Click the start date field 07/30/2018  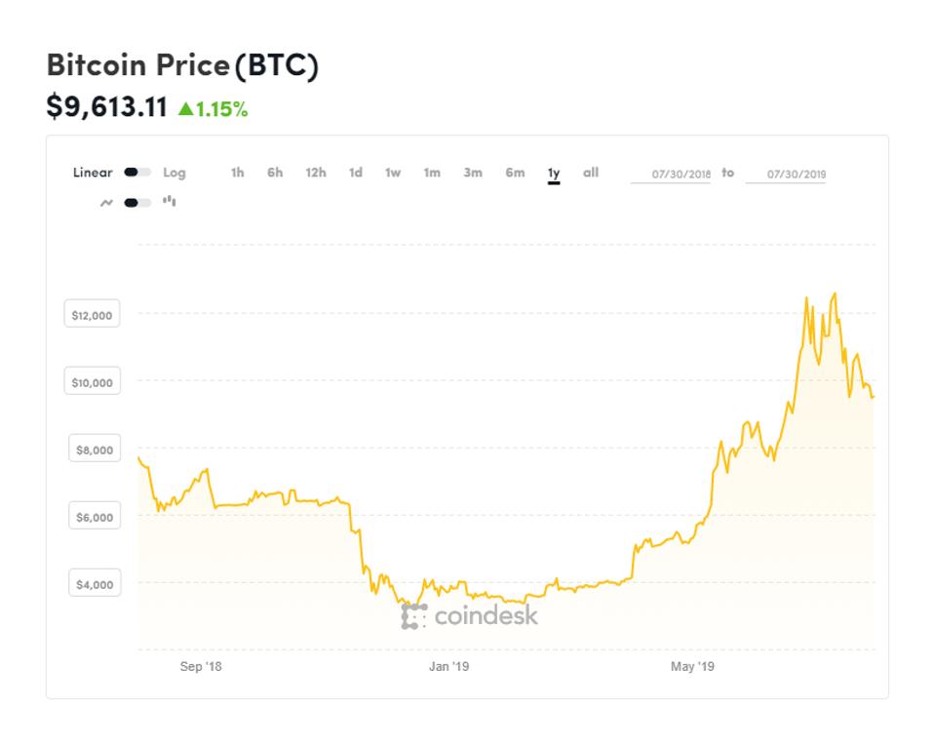click(x=670, y=175)
